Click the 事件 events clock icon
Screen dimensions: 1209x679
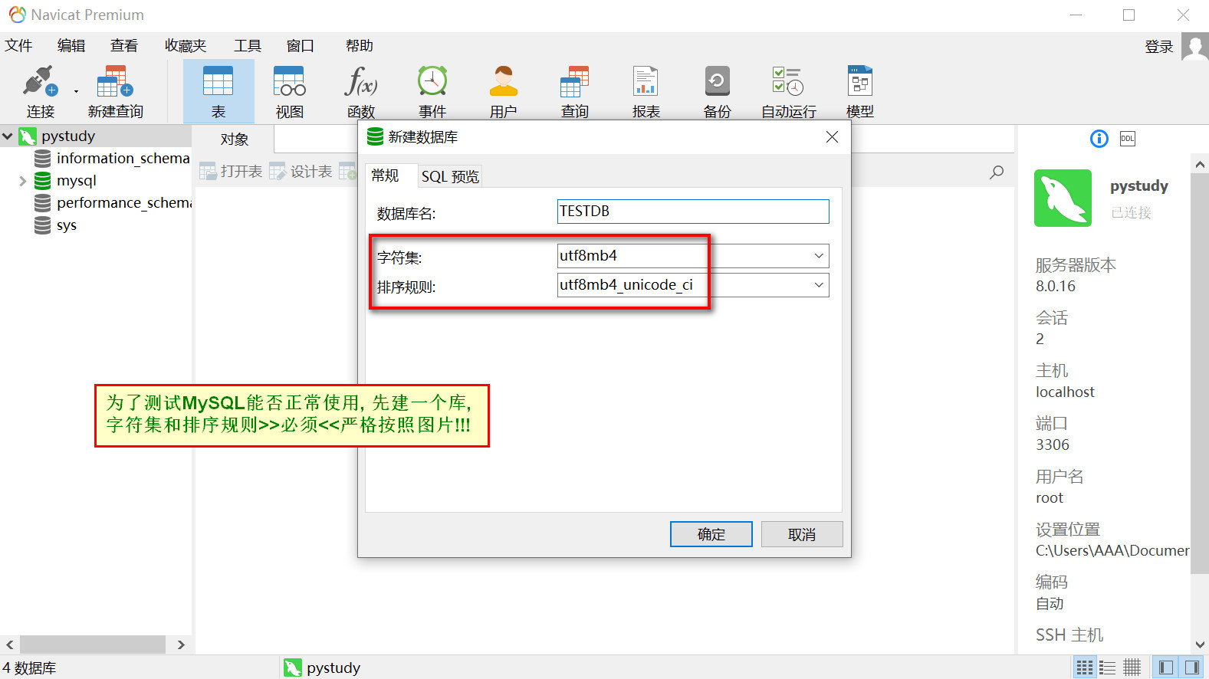(432, 91)
